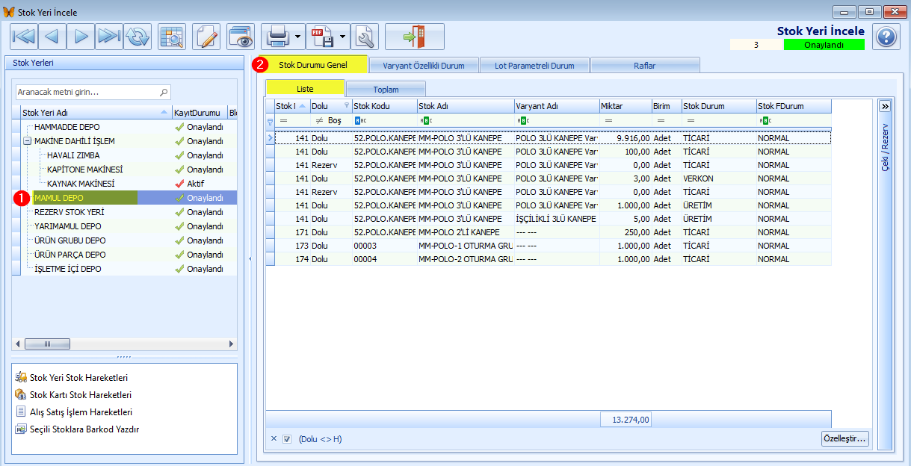Click the tree scrollbar's right arrow
911x466 pixels.
(x=231, y=344)
